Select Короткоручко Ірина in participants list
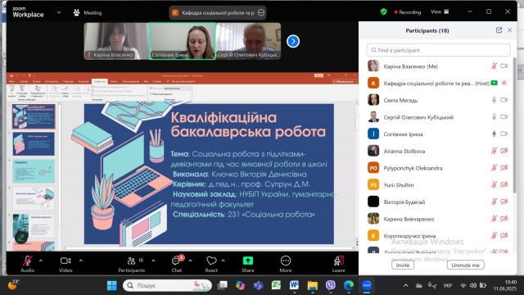 (x=438, y=235)
